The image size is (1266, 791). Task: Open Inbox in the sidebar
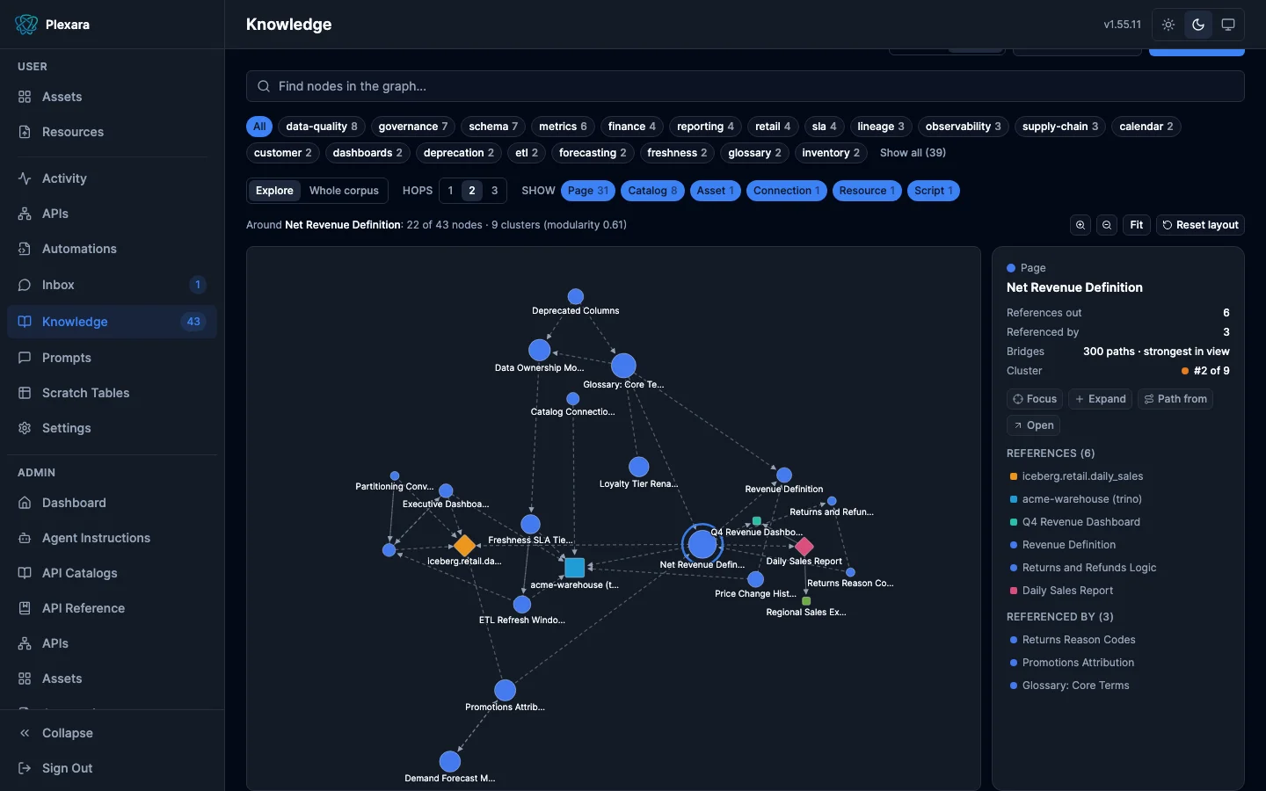112,285
